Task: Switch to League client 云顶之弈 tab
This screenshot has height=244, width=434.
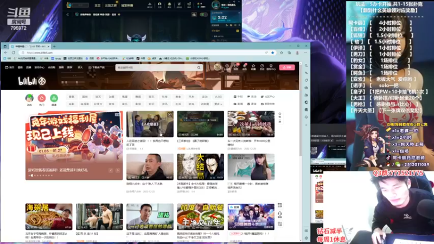Action: pos(111,5)
